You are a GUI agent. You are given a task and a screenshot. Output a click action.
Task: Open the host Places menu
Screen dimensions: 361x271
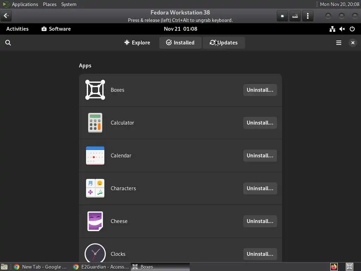point(50,4)
